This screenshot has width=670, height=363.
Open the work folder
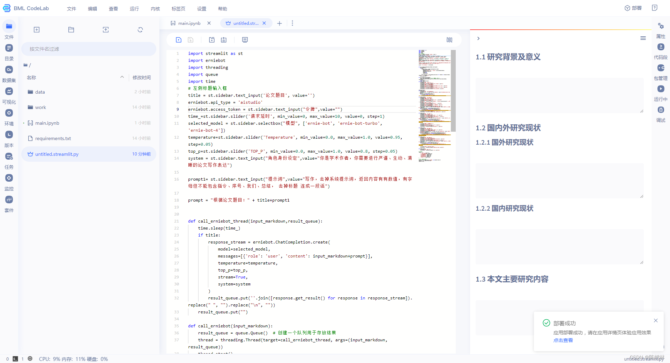tap(89, 107)
